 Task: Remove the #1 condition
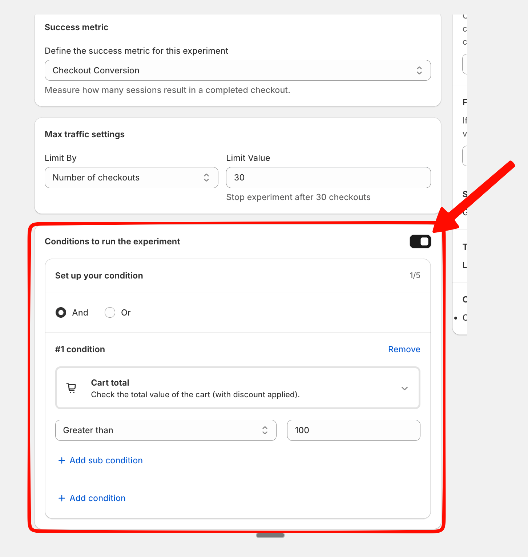(x=404, y=349)
